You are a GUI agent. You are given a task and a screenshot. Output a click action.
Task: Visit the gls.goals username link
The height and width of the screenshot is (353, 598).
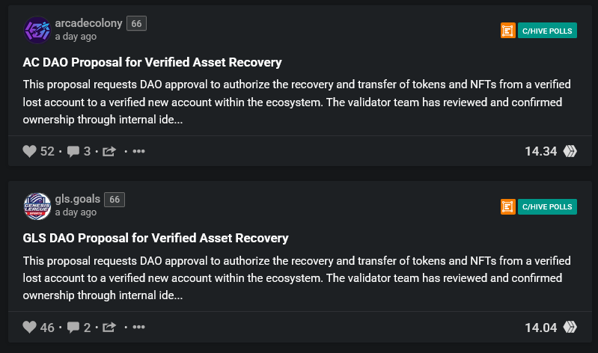point(77,199)
